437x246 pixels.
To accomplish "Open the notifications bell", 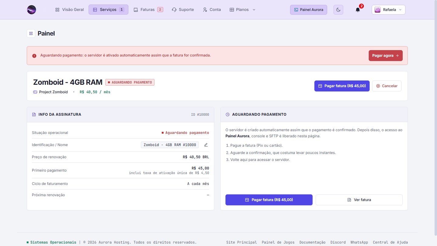I will 358,10.
